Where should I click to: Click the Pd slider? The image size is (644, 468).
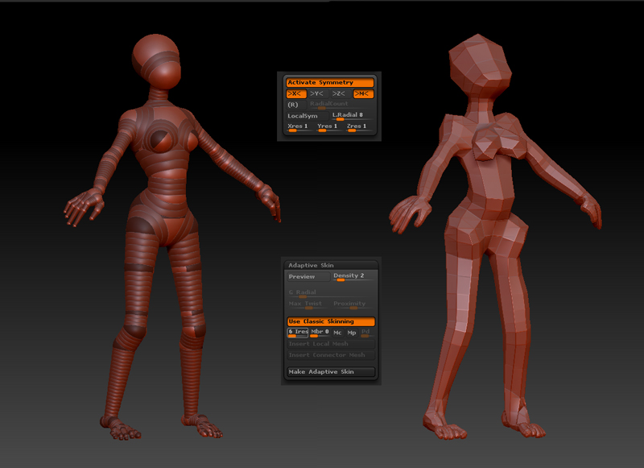367,333
